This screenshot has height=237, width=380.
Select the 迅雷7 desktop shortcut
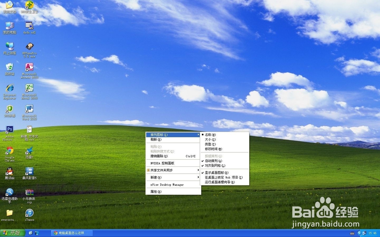pos(29,153)
